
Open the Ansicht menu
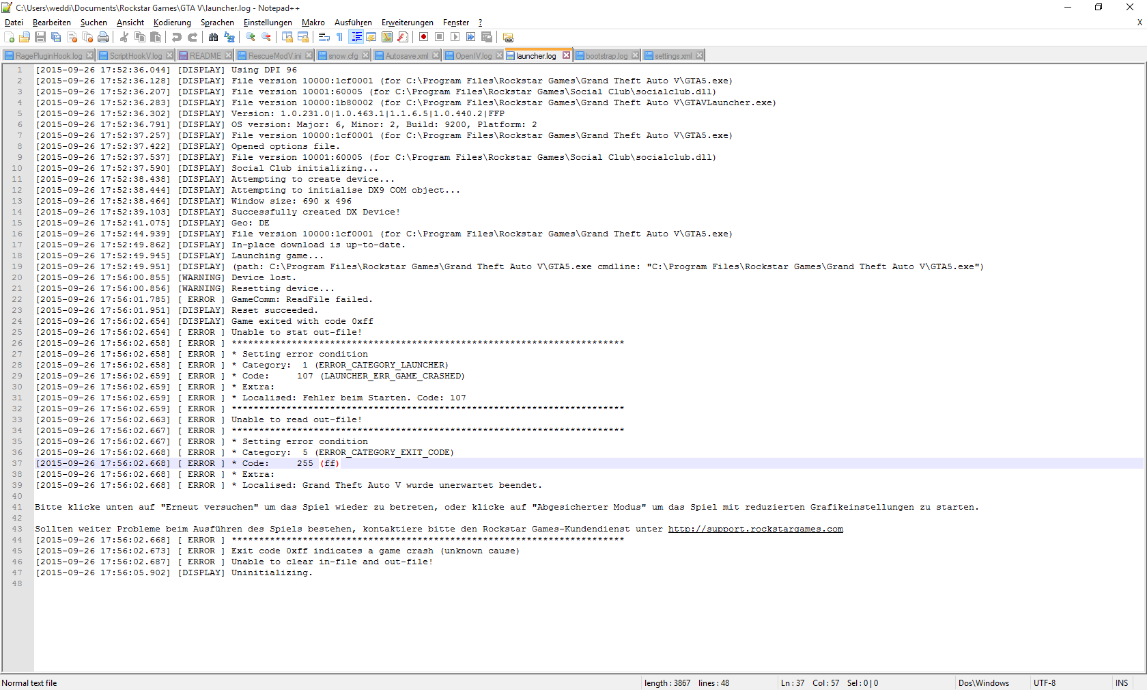coord(130,23)
